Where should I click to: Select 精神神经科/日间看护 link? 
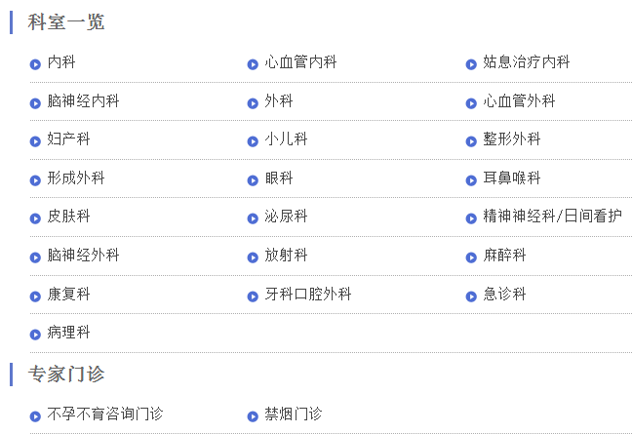tap(552, 216)
